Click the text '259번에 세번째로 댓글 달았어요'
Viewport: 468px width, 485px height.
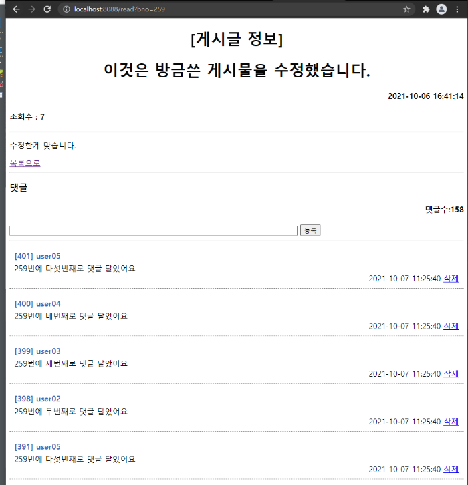click(x=71, y=363)
